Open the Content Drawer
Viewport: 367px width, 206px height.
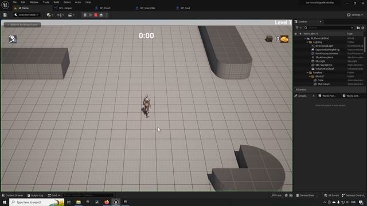(x=13, y=196)
